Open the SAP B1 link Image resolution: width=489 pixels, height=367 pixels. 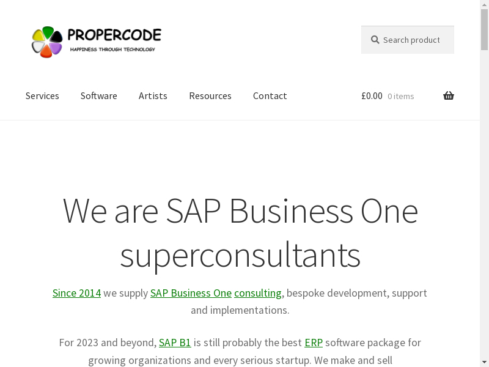[175, 343]
